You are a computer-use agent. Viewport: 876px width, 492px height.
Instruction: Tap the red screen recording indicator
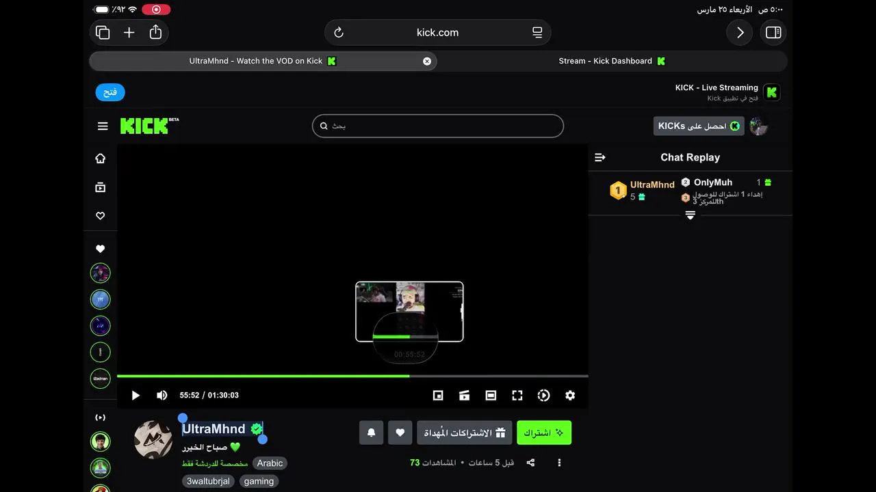[x=156, y=10]
